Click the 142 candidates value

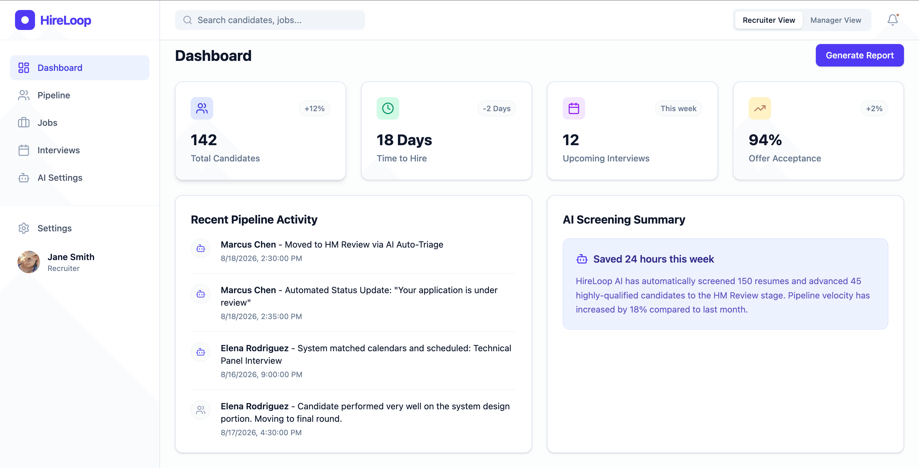pyautogui.click(x=204, y=140)
